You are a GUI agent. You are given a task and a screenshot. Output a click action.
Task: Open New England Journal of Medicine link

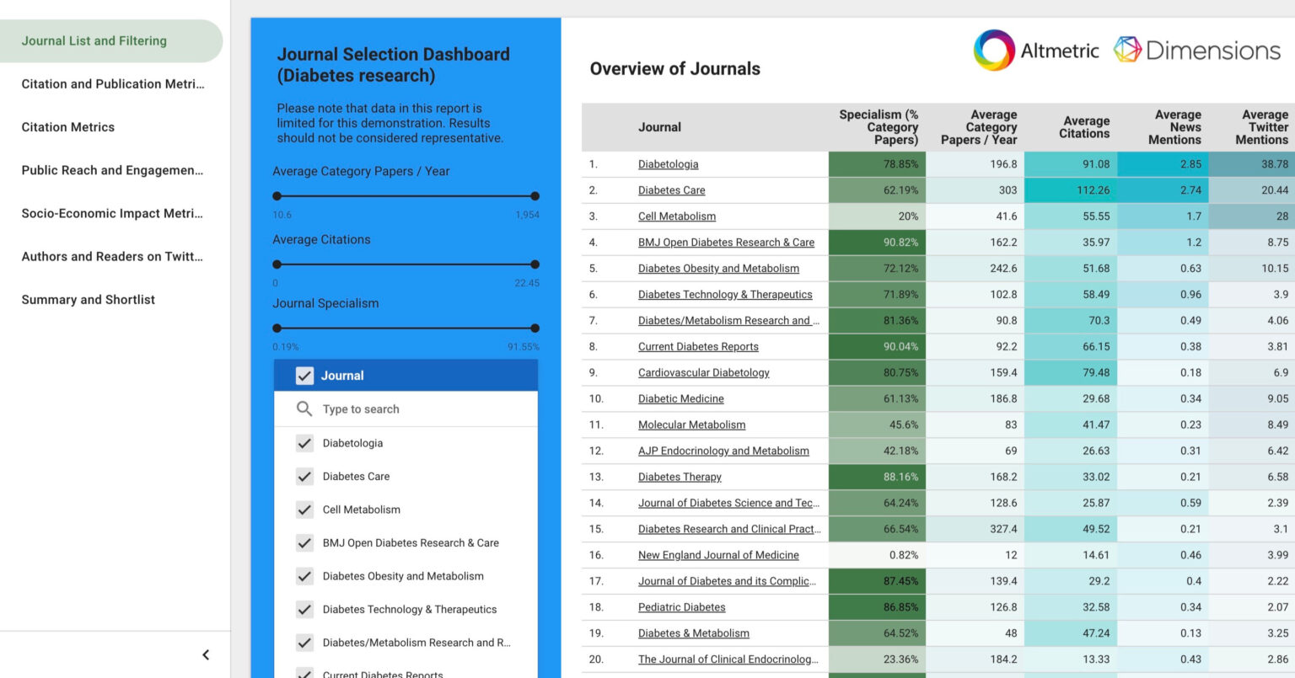pos(718,555)
